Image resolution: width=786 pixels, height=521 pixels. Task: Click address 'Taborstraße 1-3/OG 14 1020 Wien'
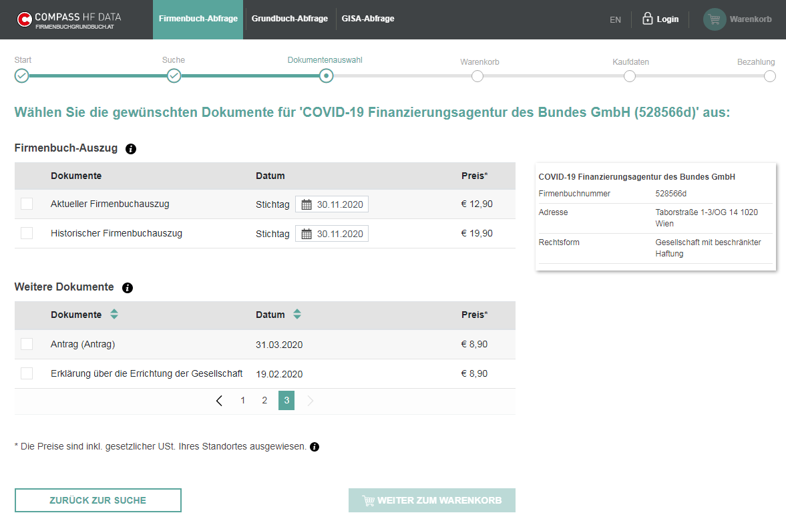pos(707,218)
